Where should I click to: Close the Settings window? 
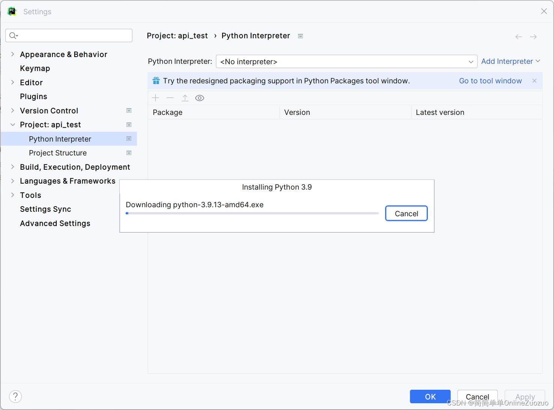coord(544,11)
